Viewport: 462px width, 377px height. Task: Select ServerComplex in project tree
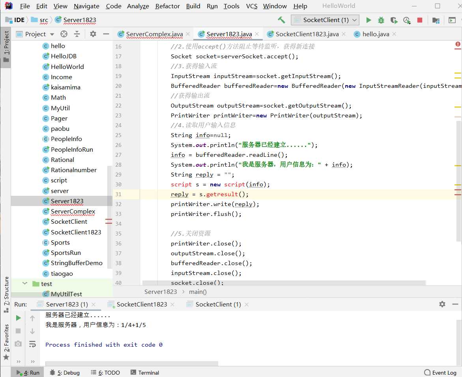73,212
